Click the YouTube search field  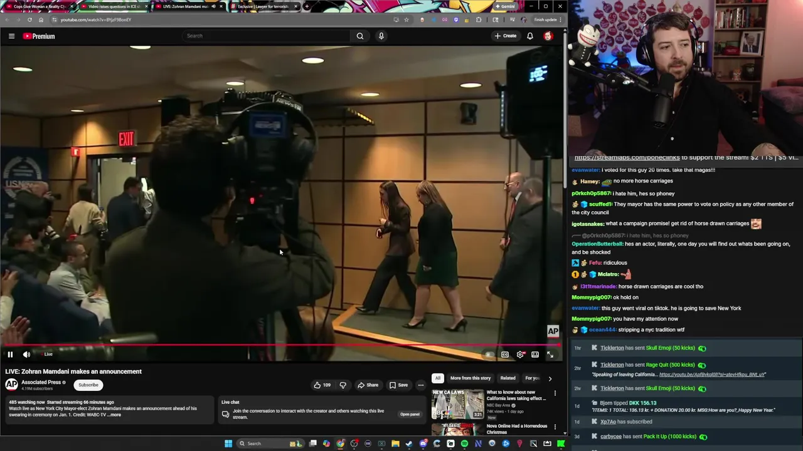[x=267, y=36]
